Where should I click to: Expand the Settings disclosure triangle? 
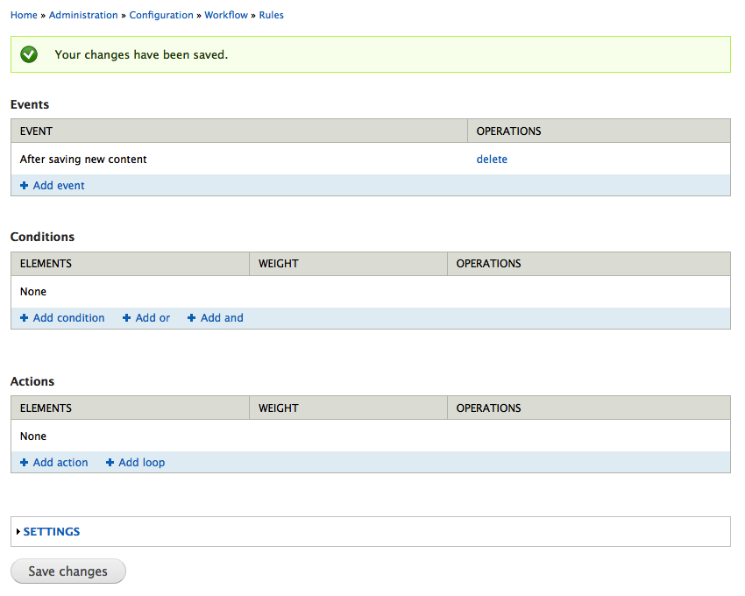point(18,532)
